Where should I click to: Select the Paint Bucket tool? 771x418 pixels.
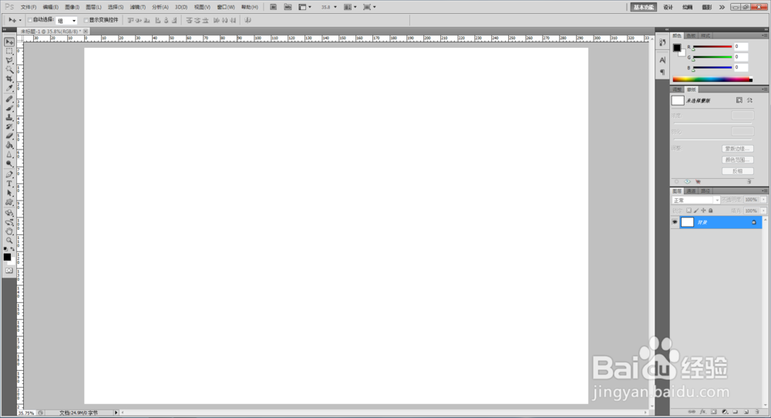(x=8, y=146)
